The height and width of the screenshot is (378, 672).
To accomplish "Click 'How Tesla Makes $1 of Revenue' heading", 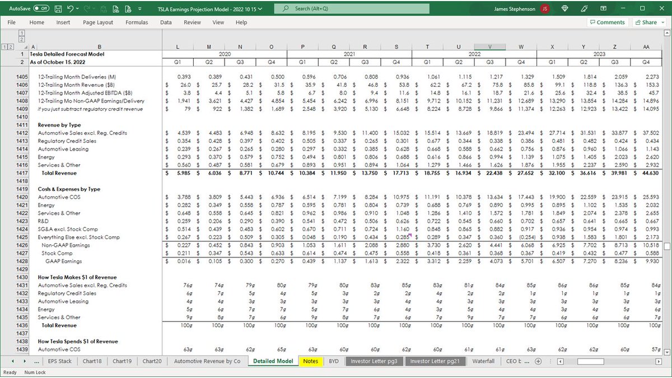I will pos(78,277).
